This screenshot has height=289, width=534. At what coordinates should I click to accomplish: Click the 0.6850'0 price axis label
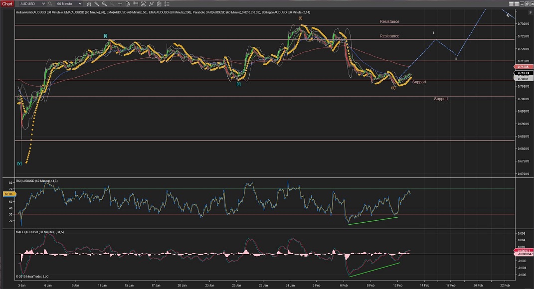524,137
